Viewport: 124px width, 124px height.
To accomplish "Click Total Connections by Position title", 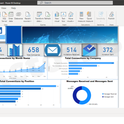I will click(x=17, y=81).
